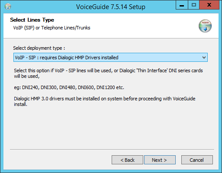Click the VoiceGuide setup icon in title bar
The height and width of the screenshot is (173, 222).
tap(8, 6)
